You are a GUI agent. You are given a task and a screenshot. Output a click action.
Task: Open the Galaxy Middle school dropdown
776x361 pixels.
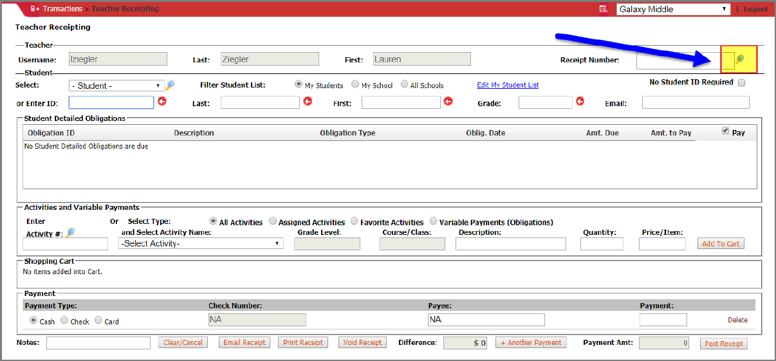pos(673,9)
